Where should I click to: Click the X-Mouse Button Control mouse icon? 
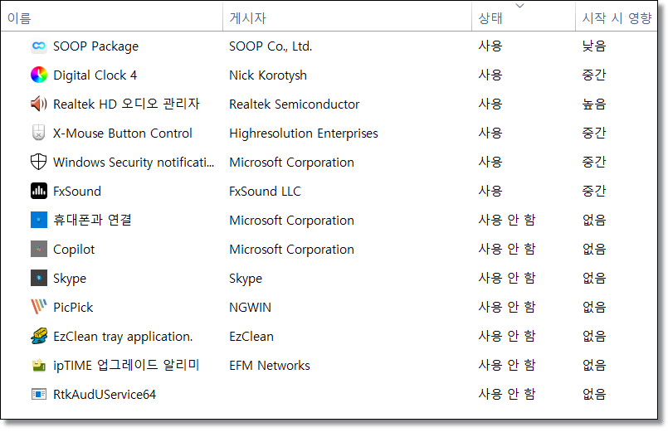click(x=39, y=133)
